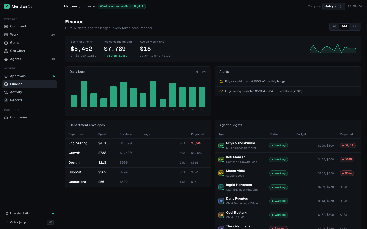Screen dimensions: 367x229
Task: Select the Support department row
Action: click(138, 173)
